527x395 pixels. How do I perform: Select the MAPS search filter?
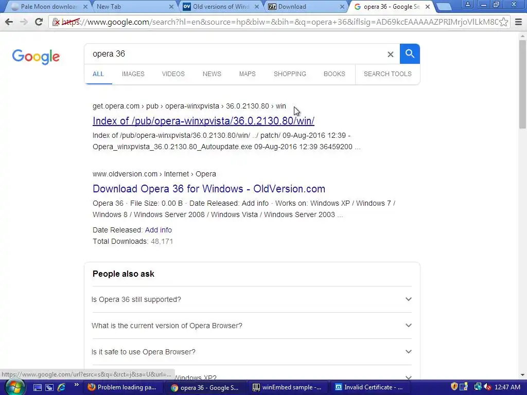(x=248, y=74)
